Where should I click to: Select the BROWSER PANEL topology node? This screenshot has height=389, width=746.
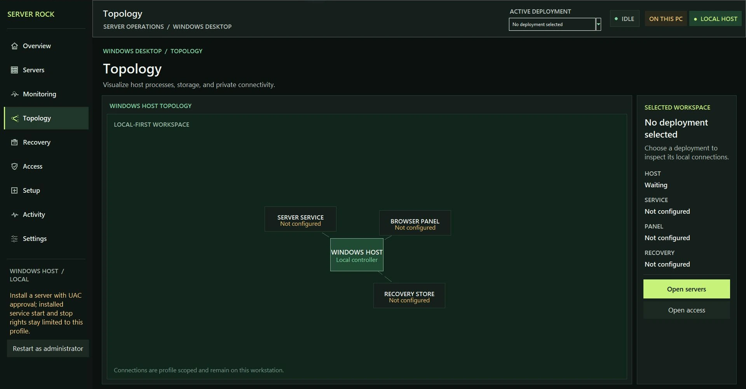[415, 223]
